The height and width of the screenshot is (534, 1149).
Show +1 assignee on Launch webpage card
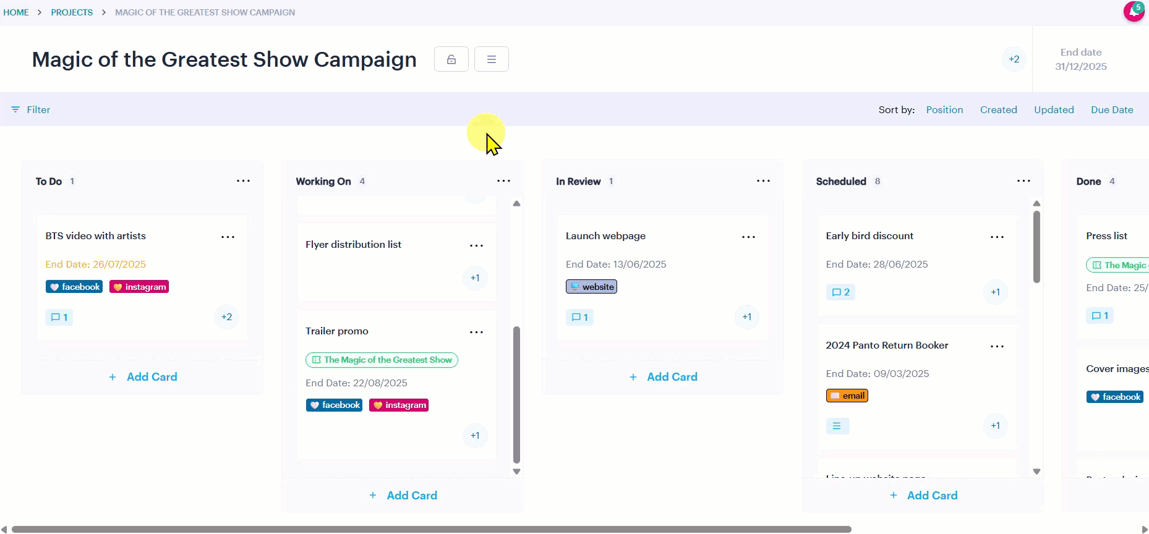point(747,317)
